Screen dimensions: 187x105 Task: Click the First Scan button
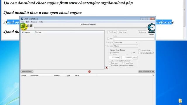(x=112, y=32)
